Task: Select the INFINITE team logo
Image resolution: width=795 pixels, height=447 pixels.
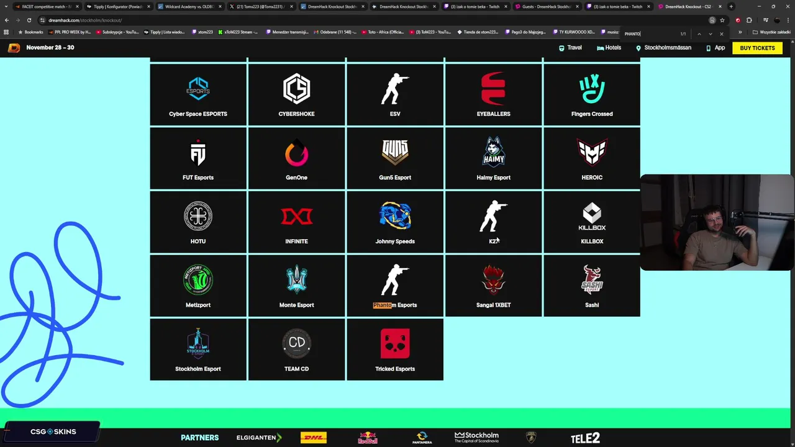Action: [296, 216]
